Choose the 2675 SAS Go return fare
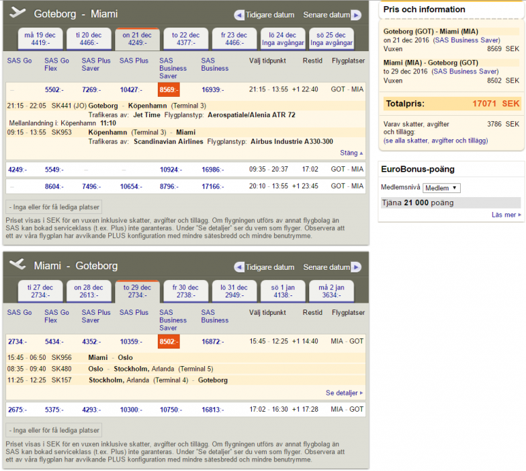The height and width of the screenshot is (471, 526). click(x=17, y=409)
